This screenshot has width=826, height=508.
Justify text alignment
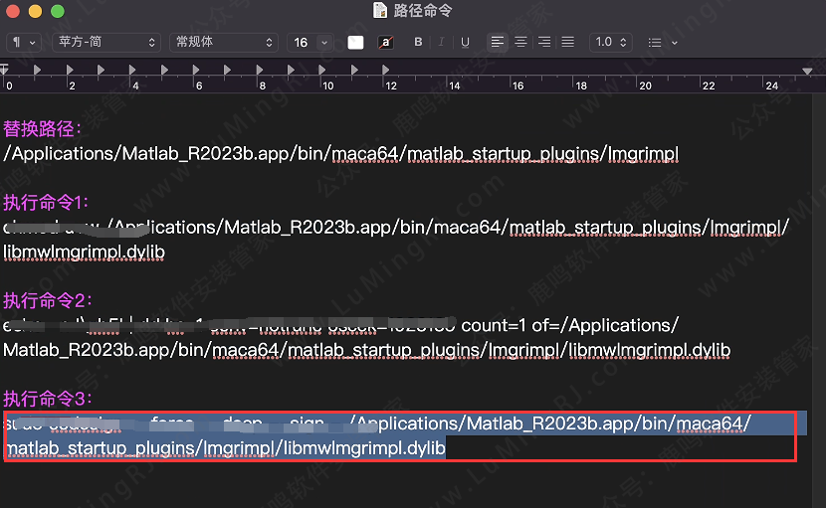point(568,42)
